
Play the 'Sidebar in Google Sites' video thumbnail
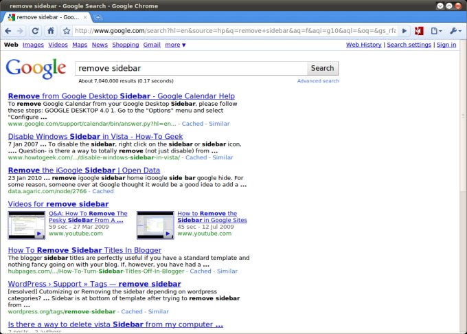(155, 225)
